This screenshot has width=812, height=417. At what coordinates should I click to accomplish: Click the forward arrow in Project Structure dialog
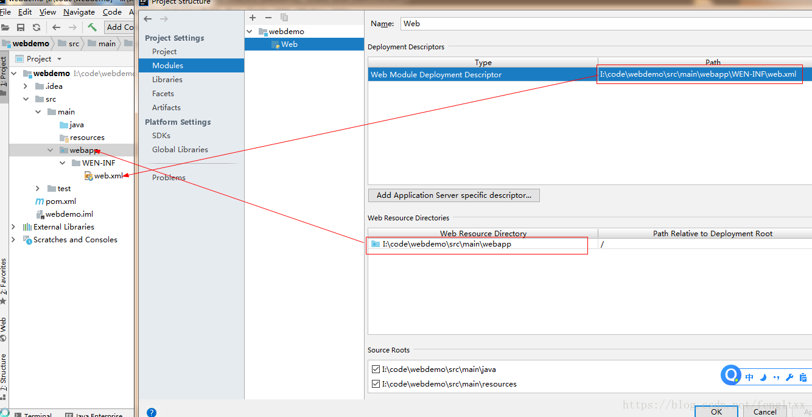click(x=164, y=19)
